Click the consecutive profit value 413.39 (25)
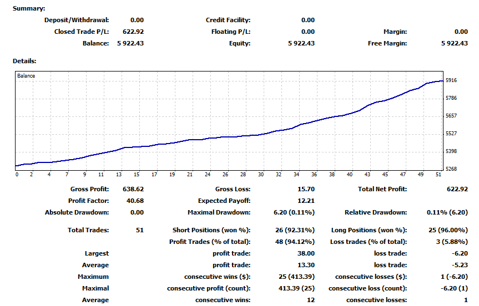 (296, 288)
